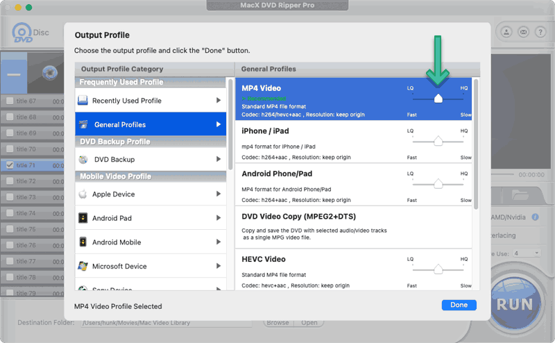Click the Apple Device logo icon

83,194
